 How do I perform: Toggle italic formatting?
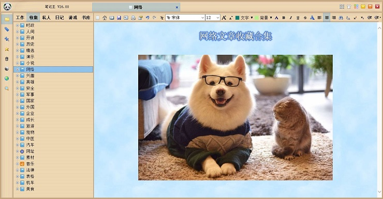(291, 18)
